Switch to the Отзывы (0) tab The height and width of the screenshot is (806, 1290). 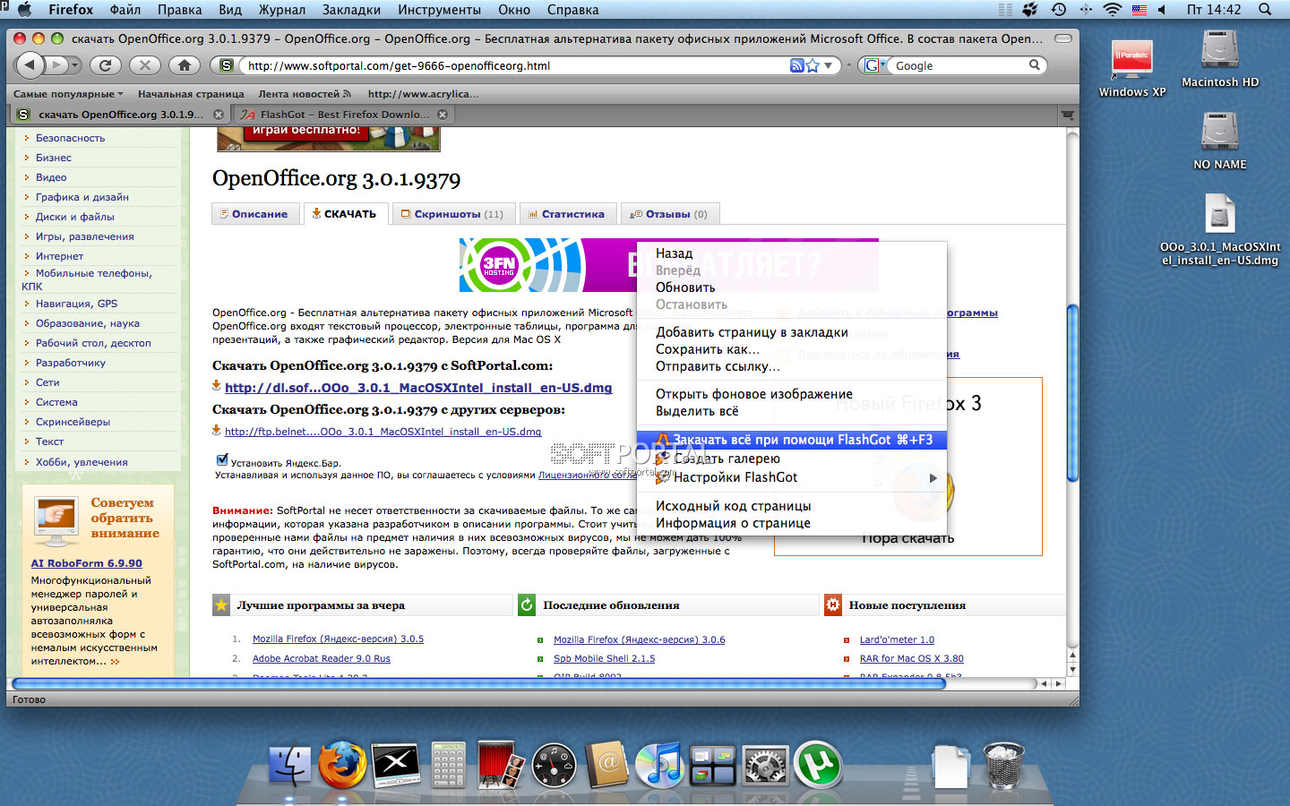click(669, 214)
